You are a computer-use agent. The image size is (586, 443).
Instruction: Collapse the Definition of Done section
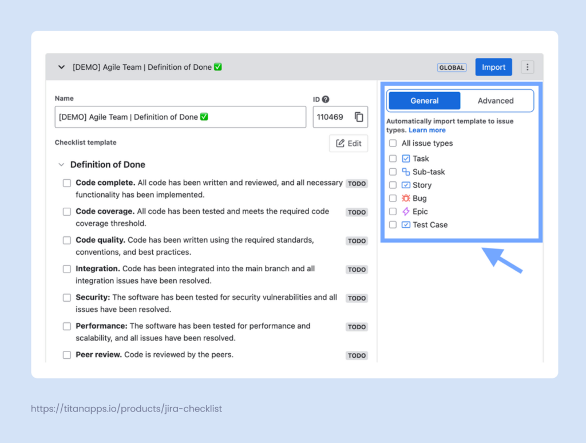pyautogui.click(x=61, y=164)
